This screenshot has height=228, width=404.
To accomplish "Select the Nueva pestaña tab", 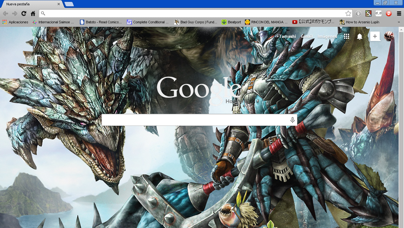I will (31, 4).
